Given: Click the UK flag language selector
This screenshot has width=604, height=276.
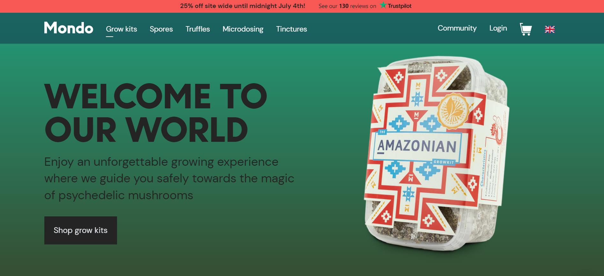Looking at the screenshot, I should [549, 29].
